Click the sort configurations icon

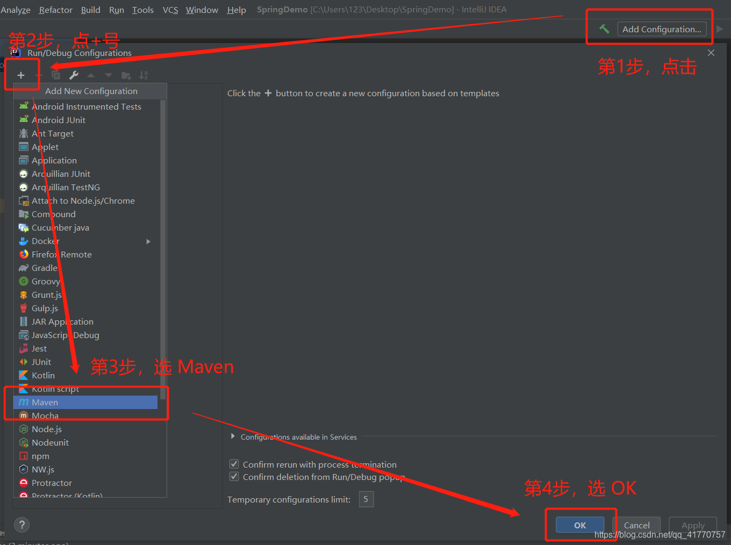144,75
